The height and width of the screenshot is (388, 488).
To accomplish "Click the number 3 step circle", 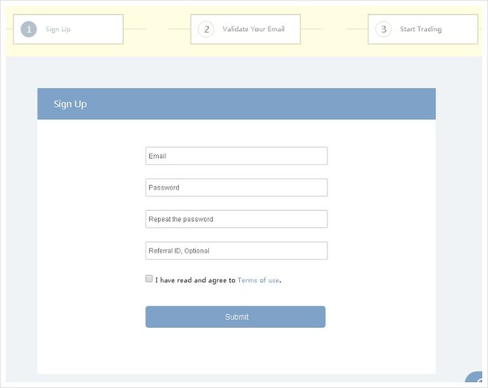I will tap(384, 29).
